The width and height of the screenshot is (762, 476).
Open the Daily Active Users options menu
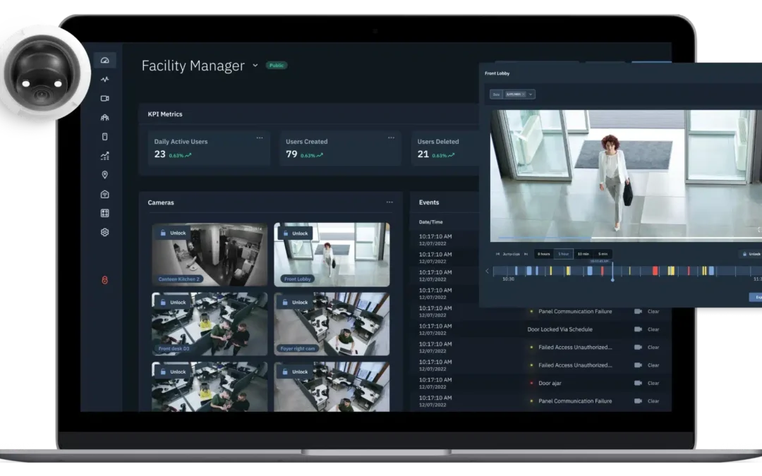(260, 138)
